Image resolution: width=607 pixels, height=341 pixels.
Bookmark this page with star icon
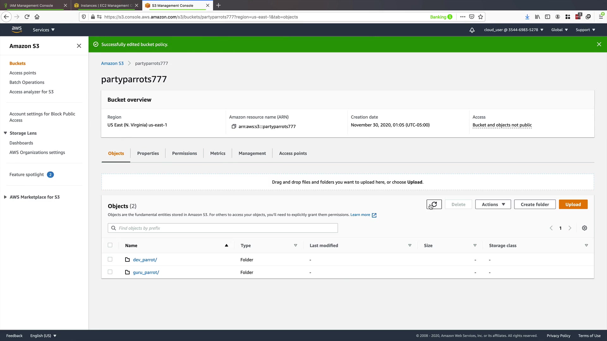(481, 17)
